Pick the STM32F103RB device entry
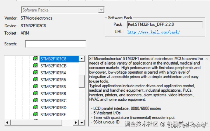The image size is (210, 131). 53,94
